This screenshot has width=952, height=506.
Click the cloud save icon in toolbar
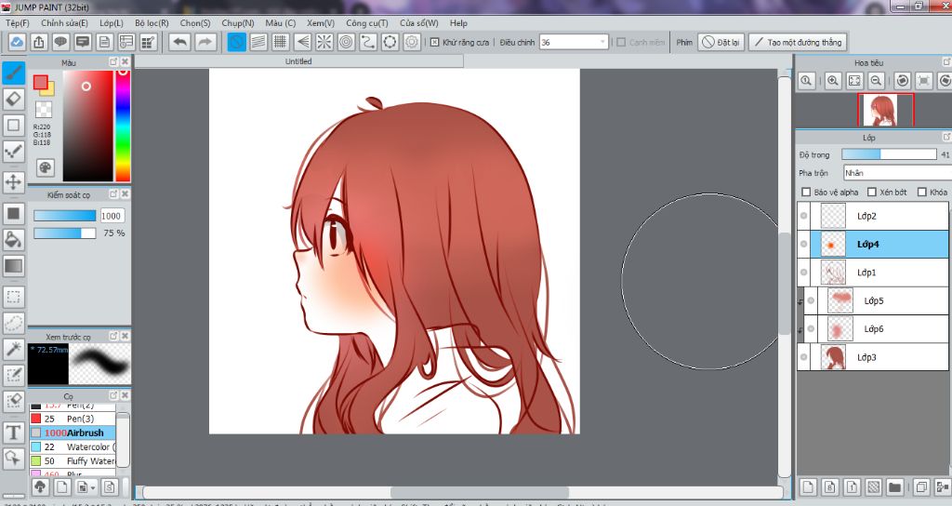17,43
